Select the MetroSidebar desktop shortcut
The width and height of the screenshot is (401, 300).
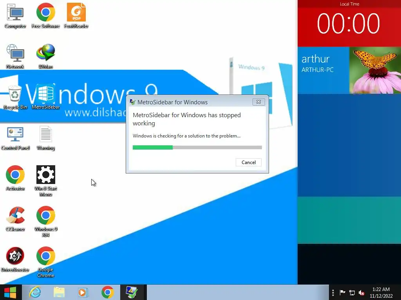(x=45, y=97)
